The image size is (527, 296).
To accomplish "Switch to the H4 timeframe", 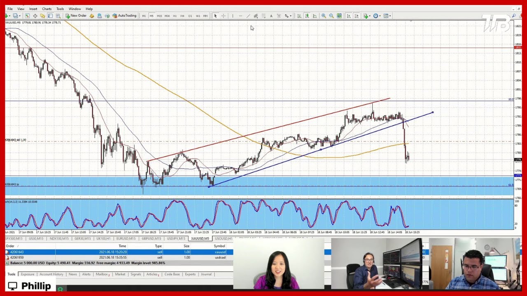I will tap(182, 16).
